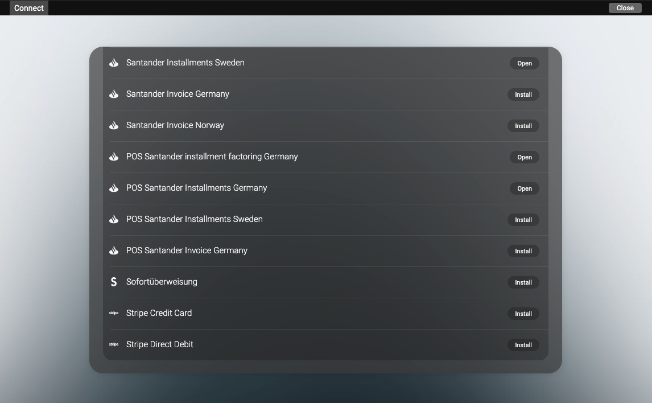Install Stripe Direct Debit
This screenshot has height=403, width=652.
(x=523, y=345)
